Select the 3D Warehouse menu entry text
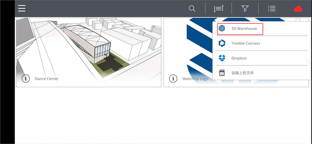The width and height of the screenshot is (312, 144). [x=244, y=29]
